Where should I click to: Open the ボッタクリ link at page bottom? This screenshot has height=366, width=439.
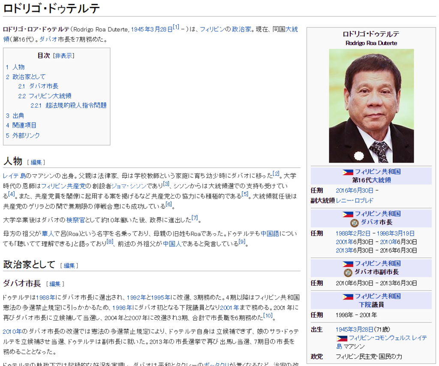point(216,364)
